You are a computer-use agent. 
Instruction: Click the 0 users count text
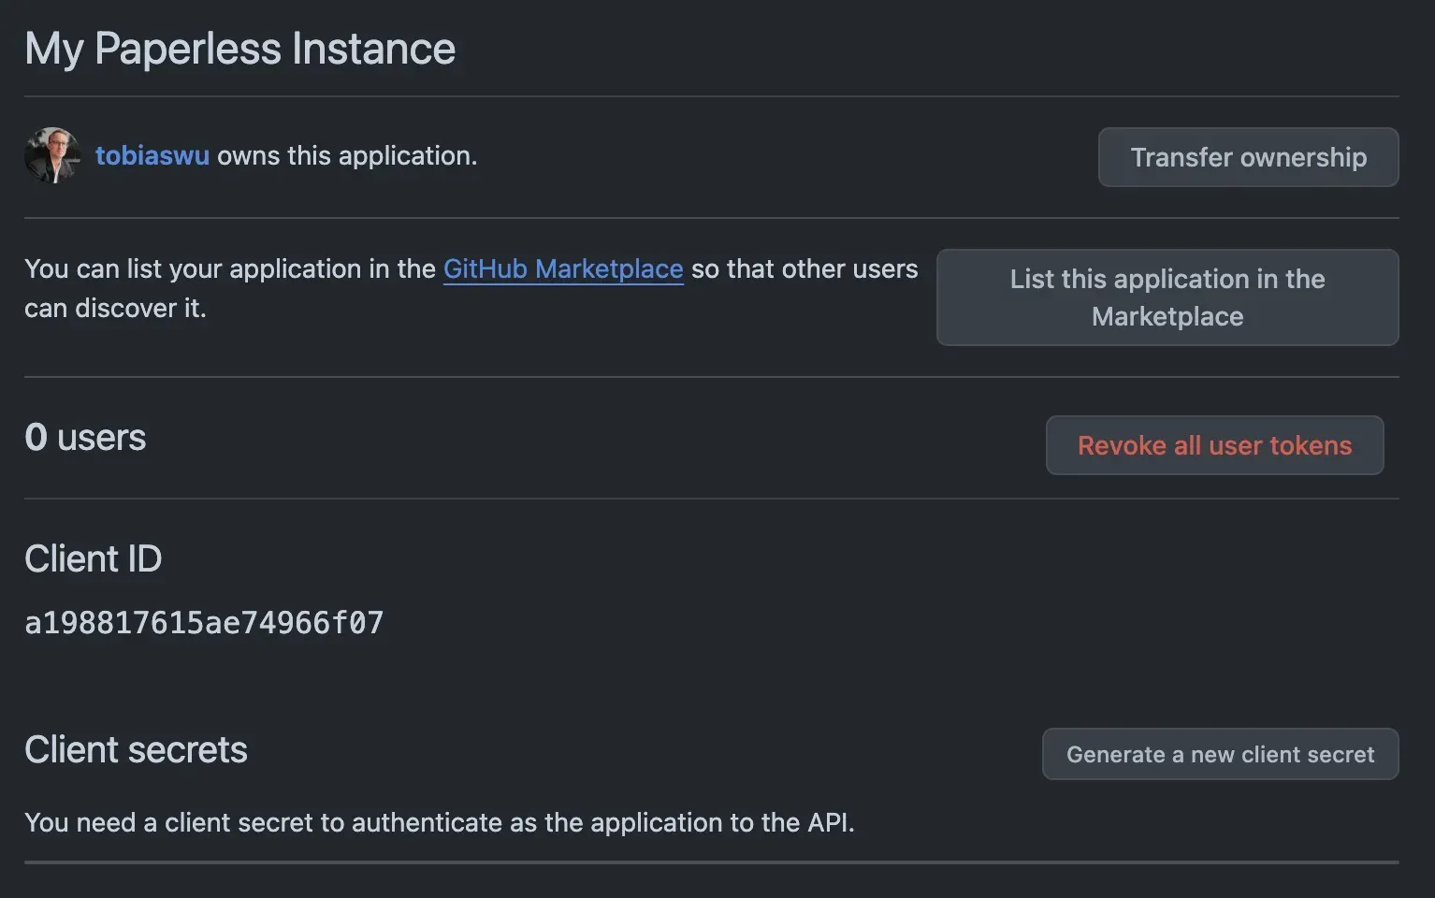point(85,438)
